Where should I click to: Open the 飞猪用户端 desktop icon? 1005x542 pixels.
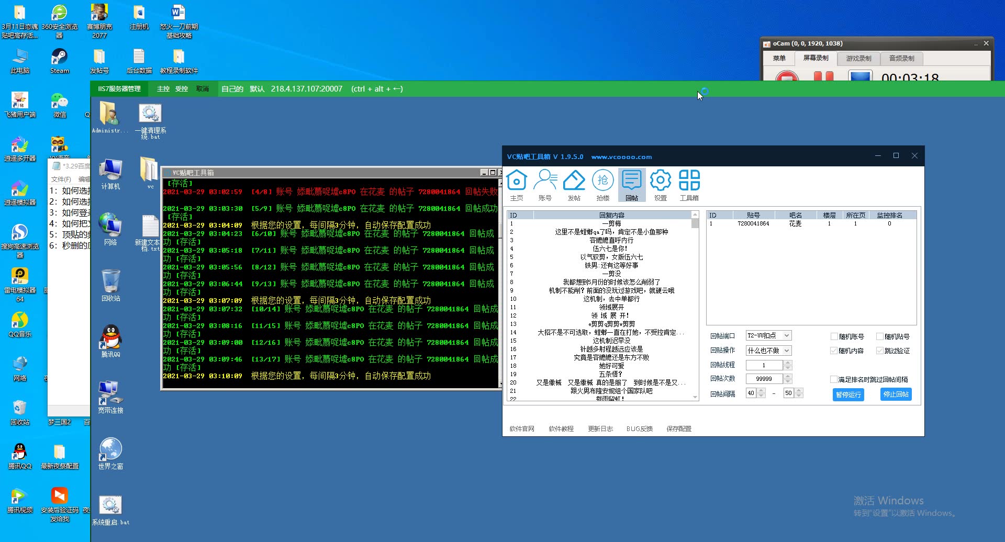(20, 105)
